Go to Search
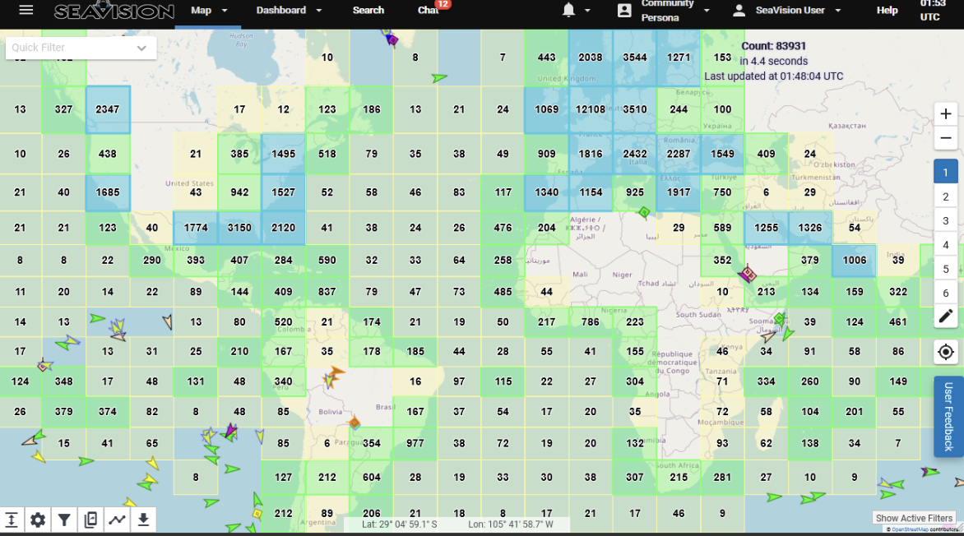Screen dimensions: 964x536 click(368, 11)
